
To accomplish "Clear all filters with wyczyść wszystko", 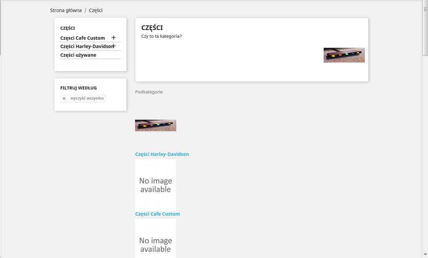I will pyautogui.click(x=83, y=98).
